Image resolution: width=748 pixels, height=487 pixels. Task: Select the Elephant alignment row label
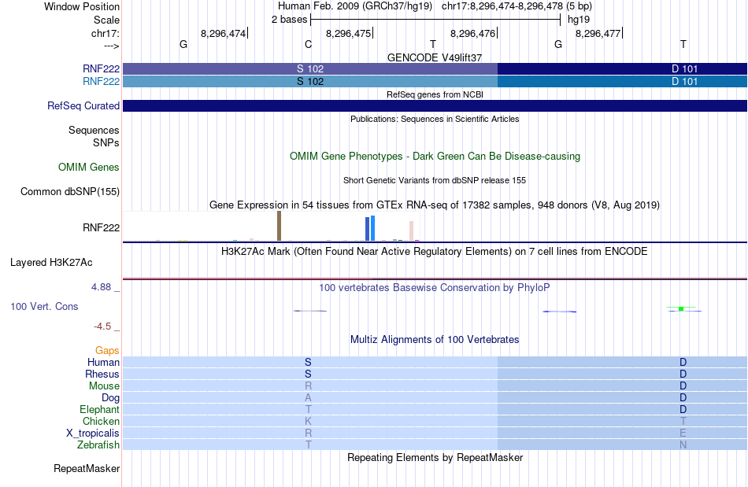[x=100, y=409]
